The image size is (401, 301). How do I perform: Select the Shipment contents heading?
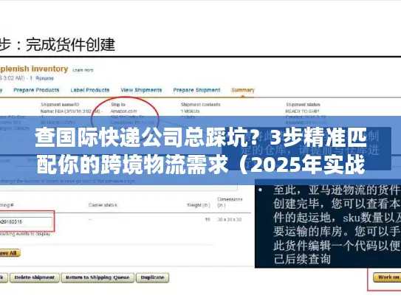(x=201, y=105)
